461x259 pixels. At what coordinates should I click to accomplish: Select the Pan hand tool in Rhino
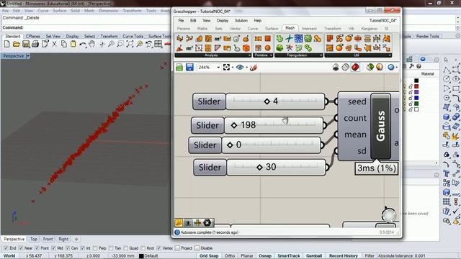coord(92,45)
